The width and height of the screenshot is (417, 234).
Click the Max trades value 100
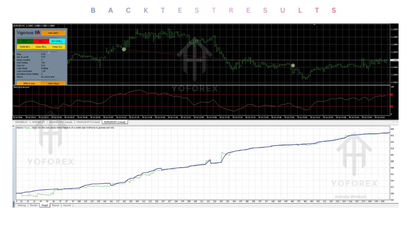point(43,63)
